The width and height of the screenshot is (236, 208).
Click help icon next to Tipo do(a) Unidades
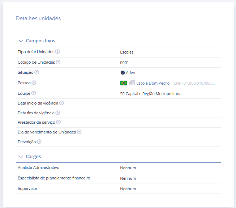point(57,52)
